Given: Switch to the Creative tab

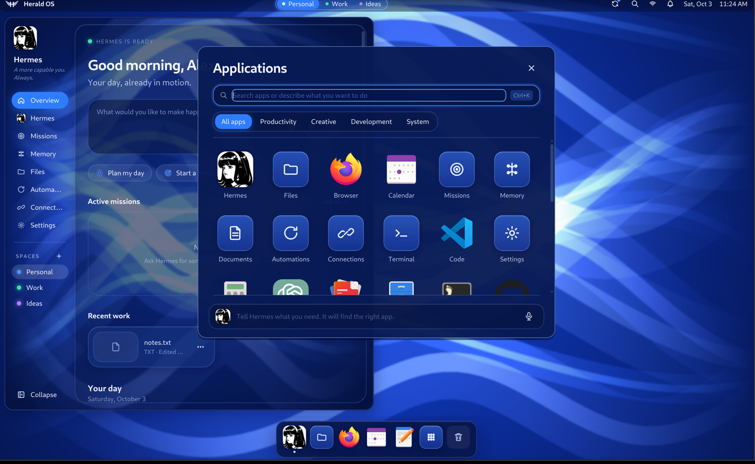Looking at the screenshot, I should click(x=324, y=122).
